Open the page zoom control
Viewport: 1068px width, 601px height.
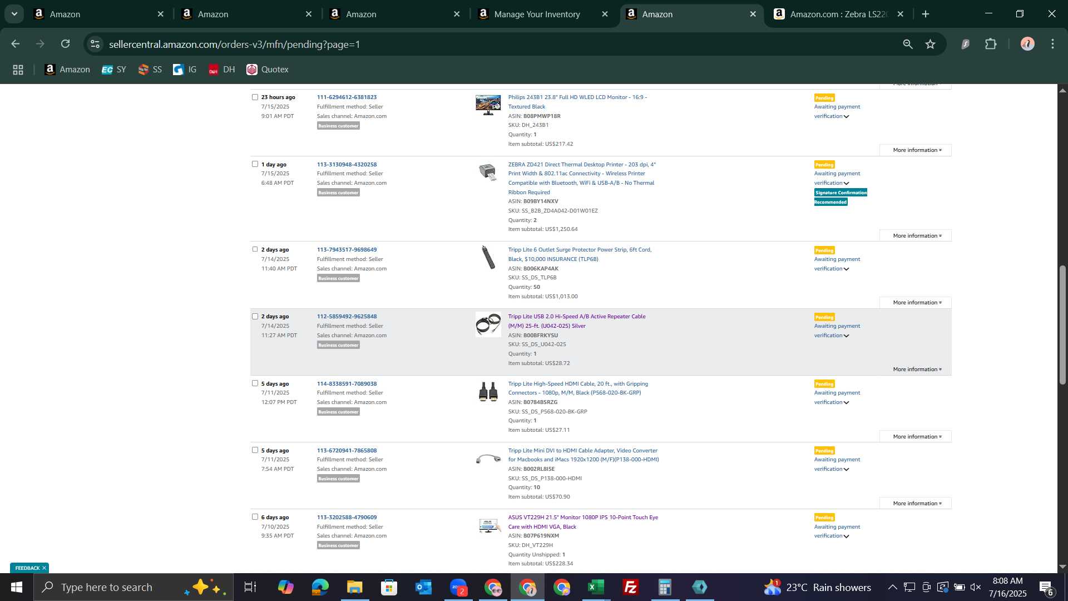908,44
